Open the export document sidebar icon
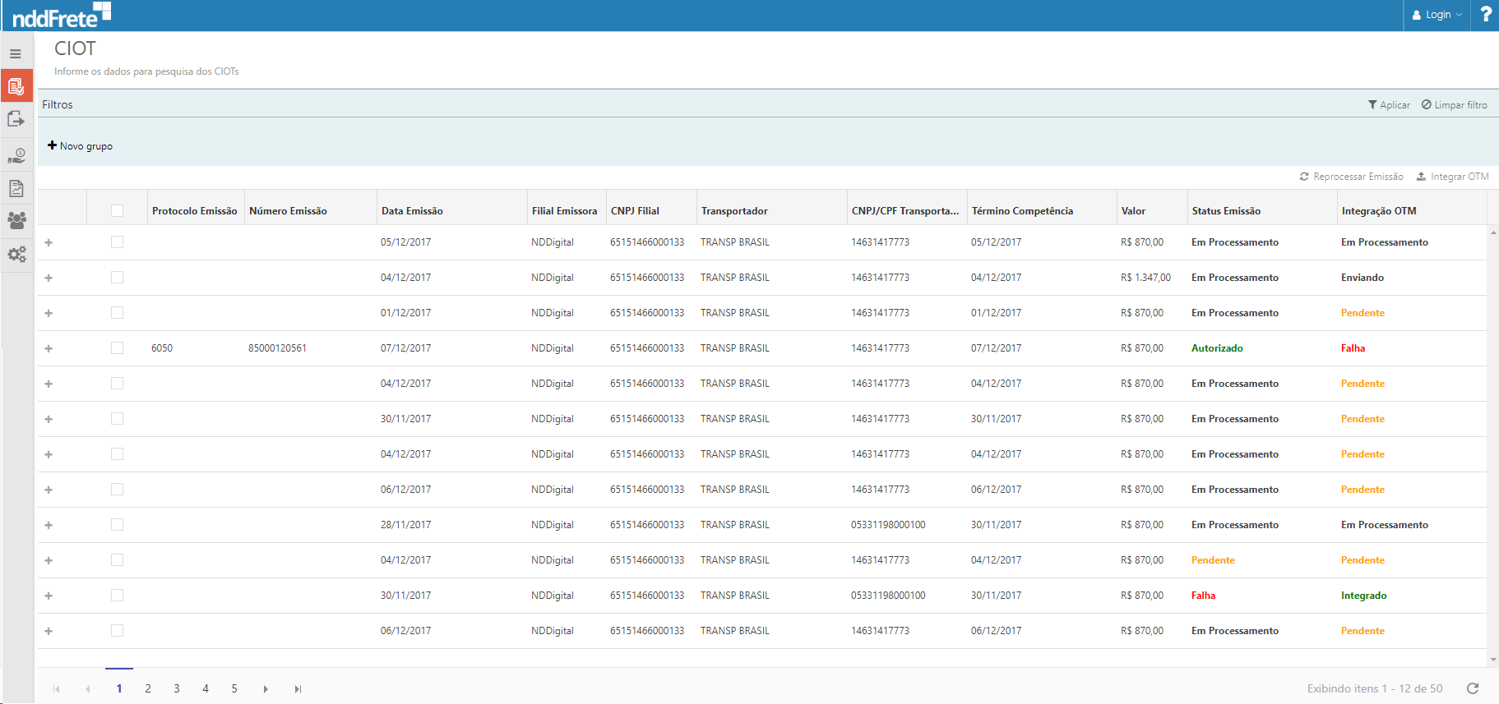Viewport: 1499px width, 704px height. [16, 120]
